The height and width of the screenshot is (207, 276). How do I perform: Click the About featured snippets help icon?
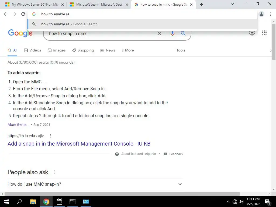pyautogui.click(x=117, y=154)
